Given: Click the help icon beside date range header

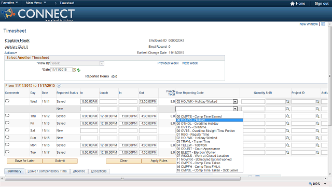Looking at the screenshot, I should point(59,86).
